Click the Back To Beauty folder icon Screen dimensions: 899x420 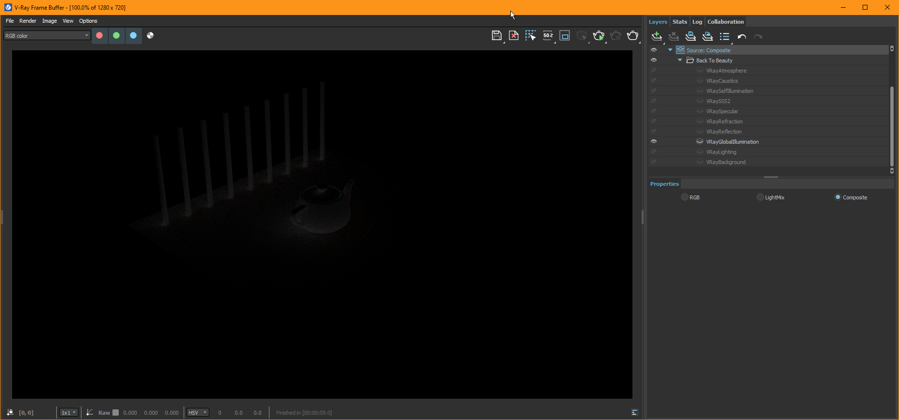(690, 60)
